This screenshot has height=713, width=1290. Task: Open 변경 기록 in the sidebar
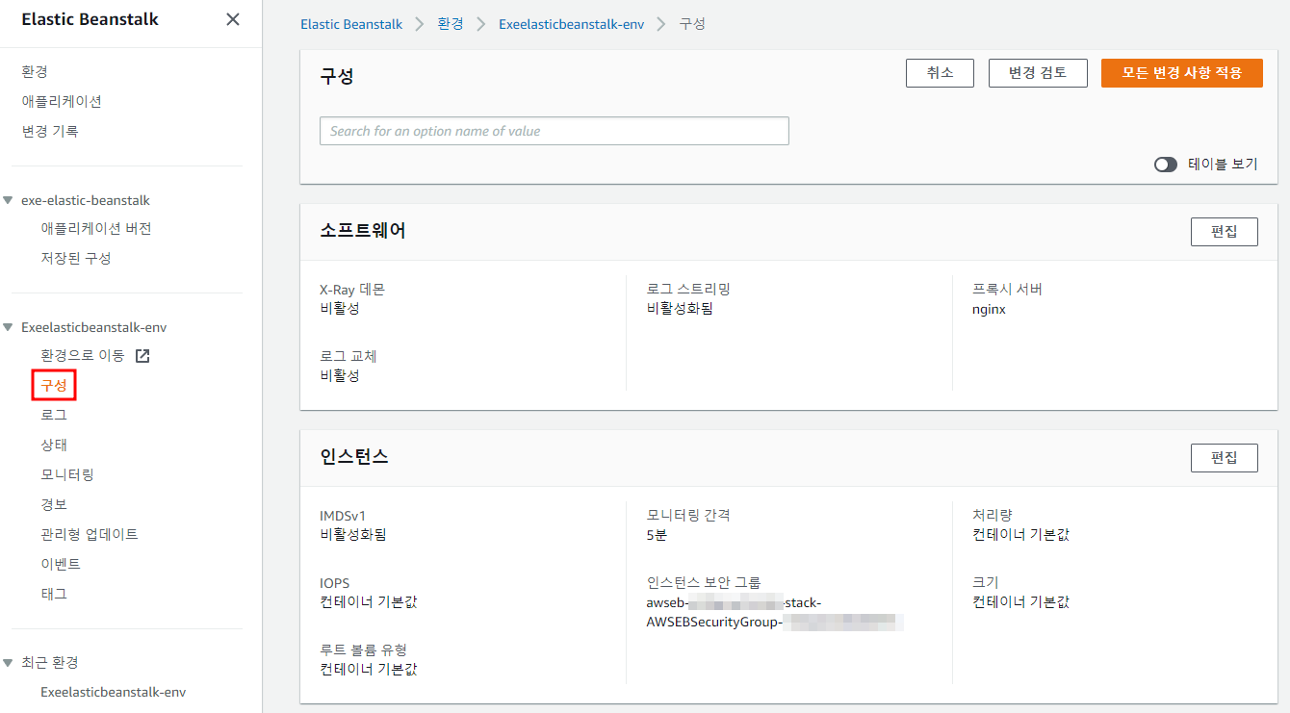(50, 131)
